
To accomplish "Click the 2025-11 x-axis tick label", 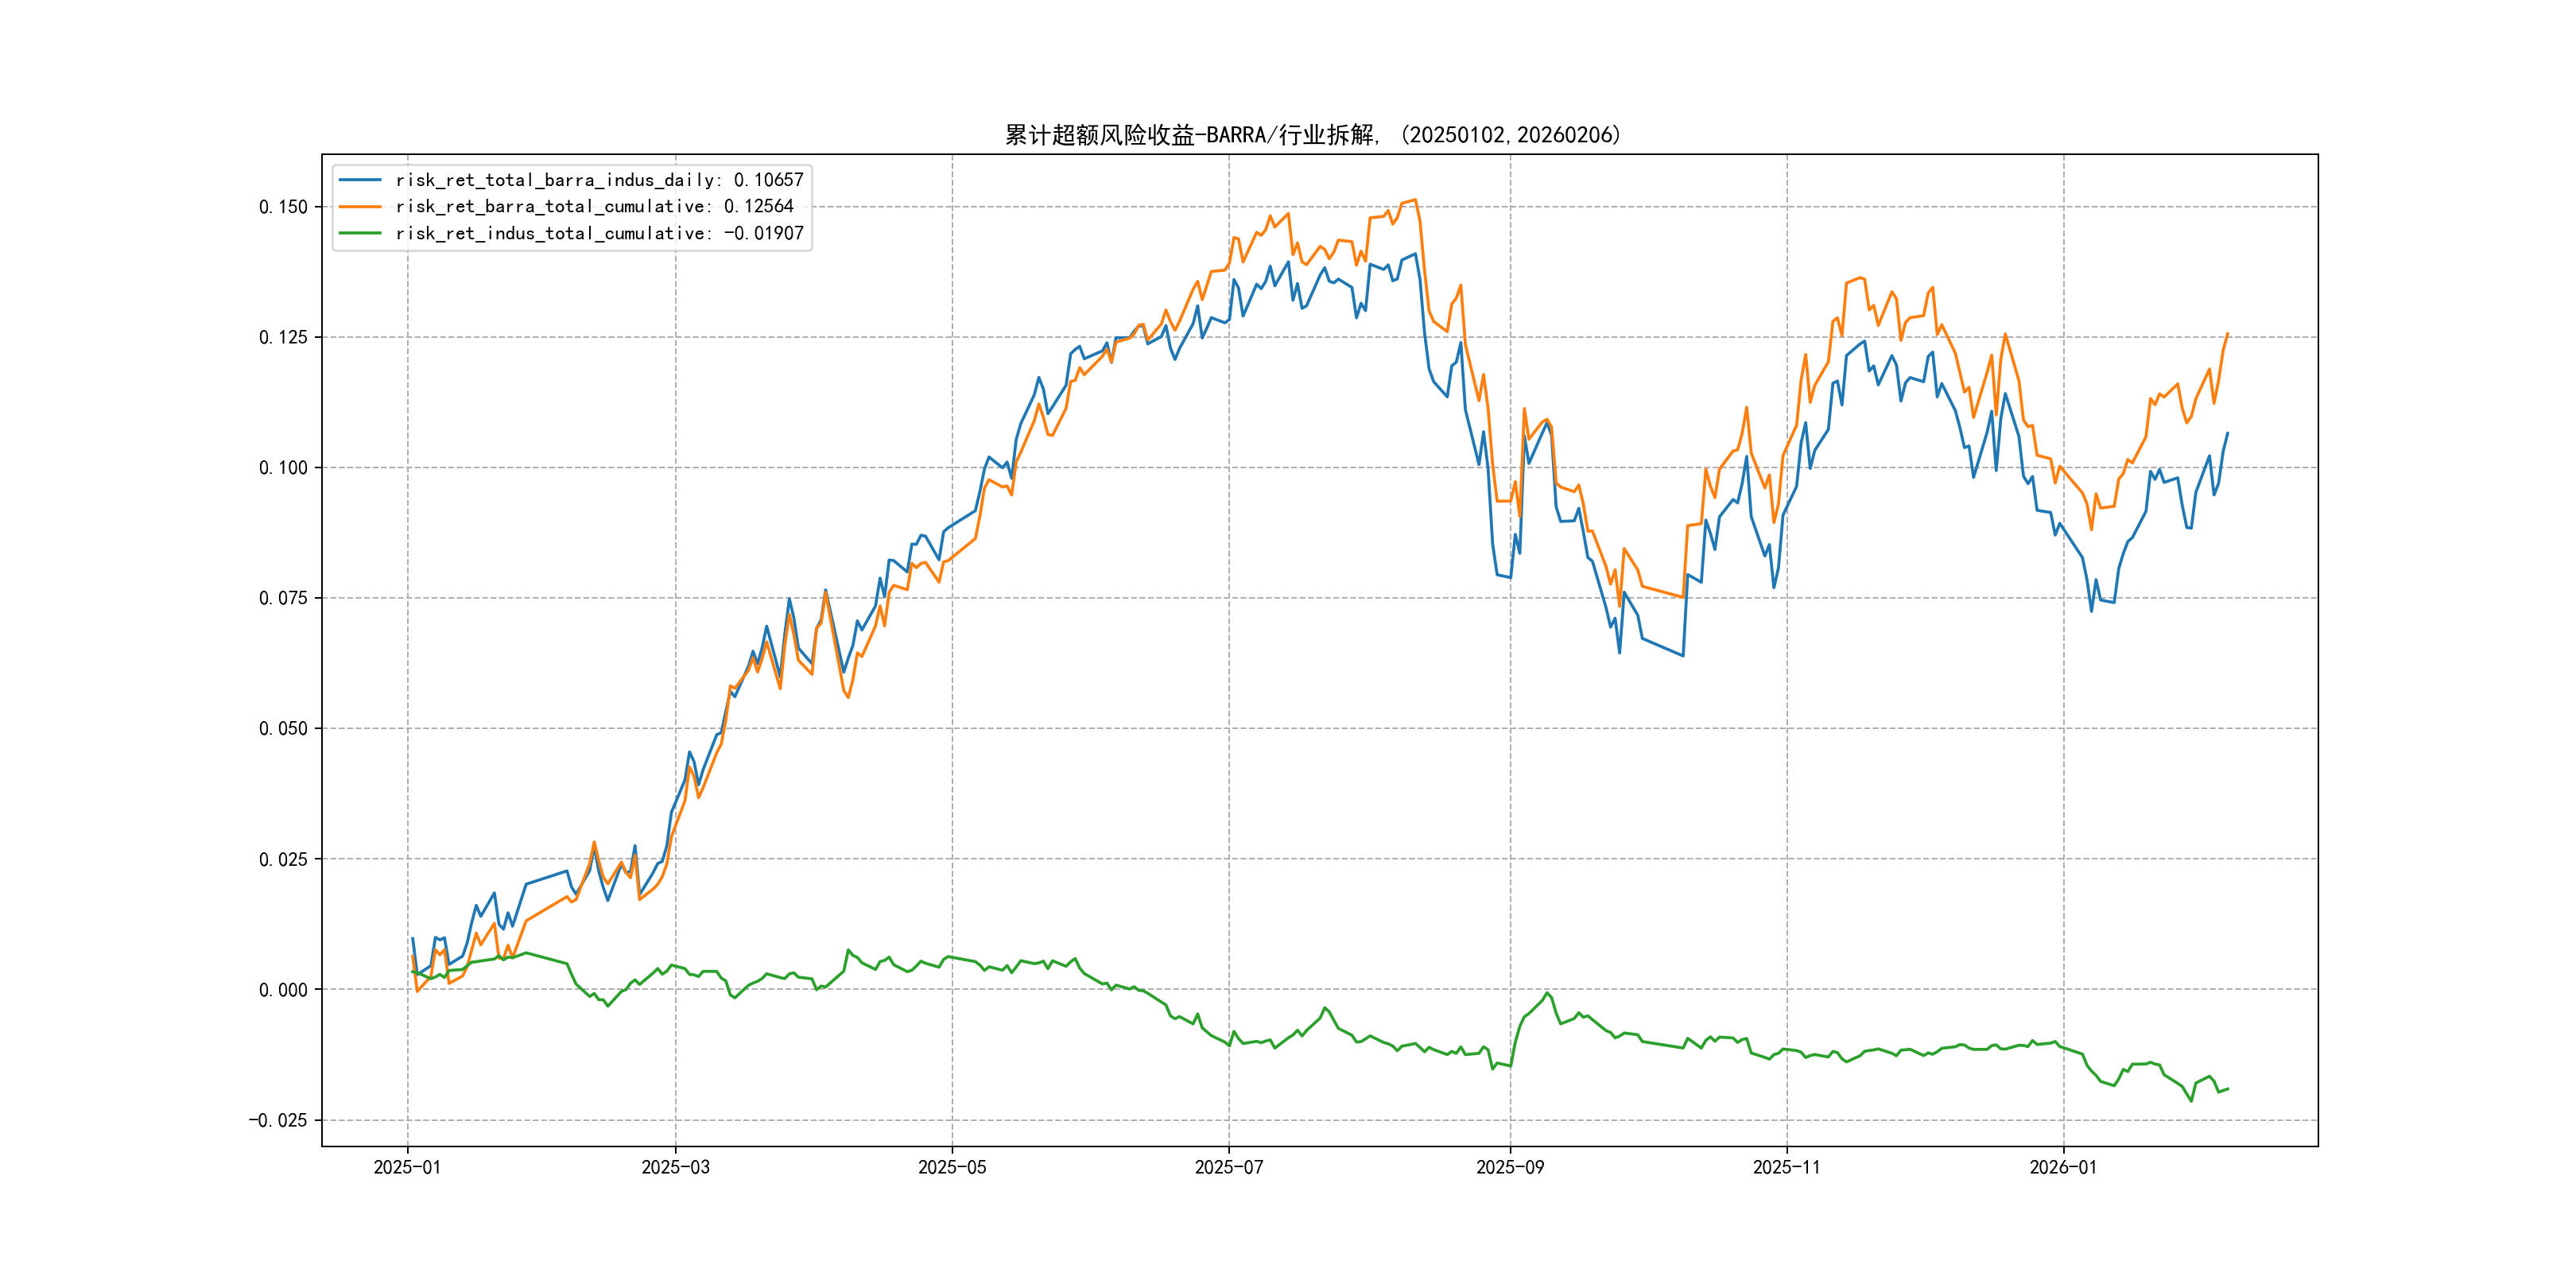I will (1787, 1167).
